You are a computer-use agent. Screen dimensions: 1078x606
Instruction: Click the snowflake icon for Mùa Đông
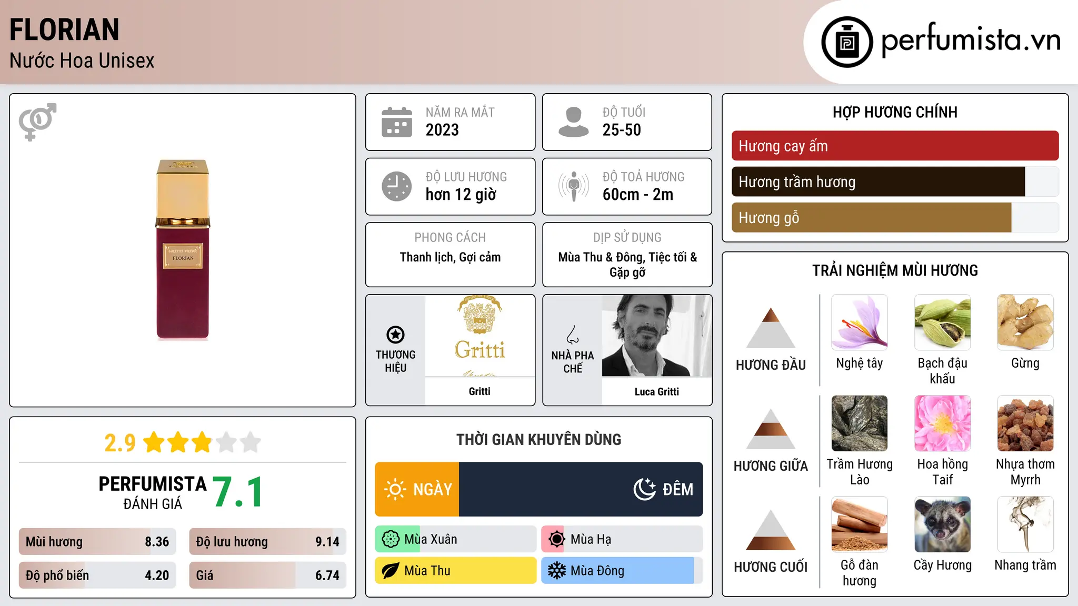556,571
